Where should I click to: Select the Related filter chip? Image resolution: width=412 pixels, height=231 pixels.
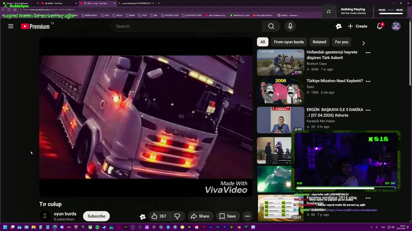point(319,42)
